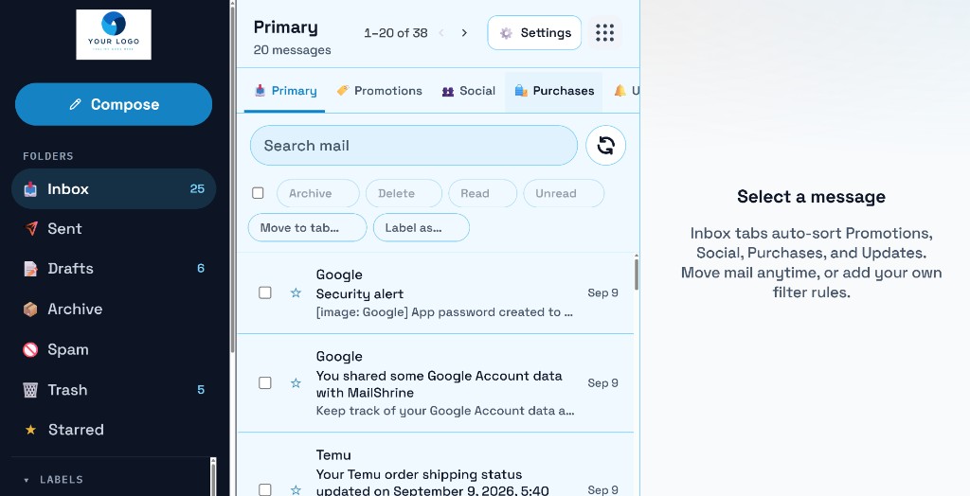Collapse the LABELS section
The width and height of the screenshot is (970, 496).
tap(53, 479)
